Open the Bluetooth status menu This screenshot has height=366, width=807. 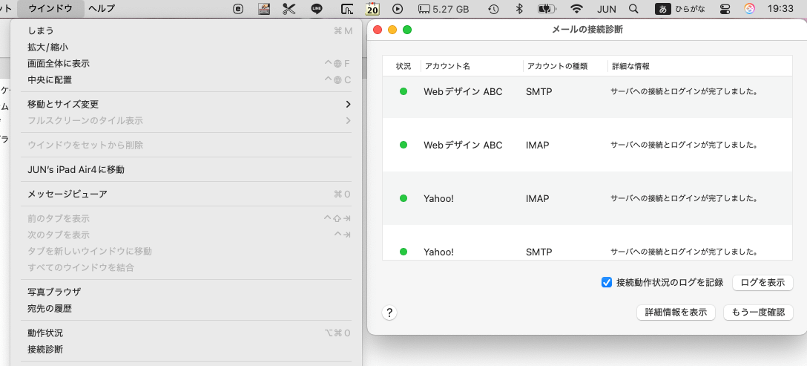[x=519, y=9]
